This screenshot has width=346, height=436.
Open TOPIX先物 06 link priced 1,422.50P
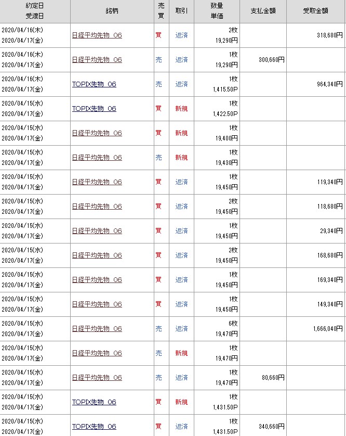tap(94, 109)
